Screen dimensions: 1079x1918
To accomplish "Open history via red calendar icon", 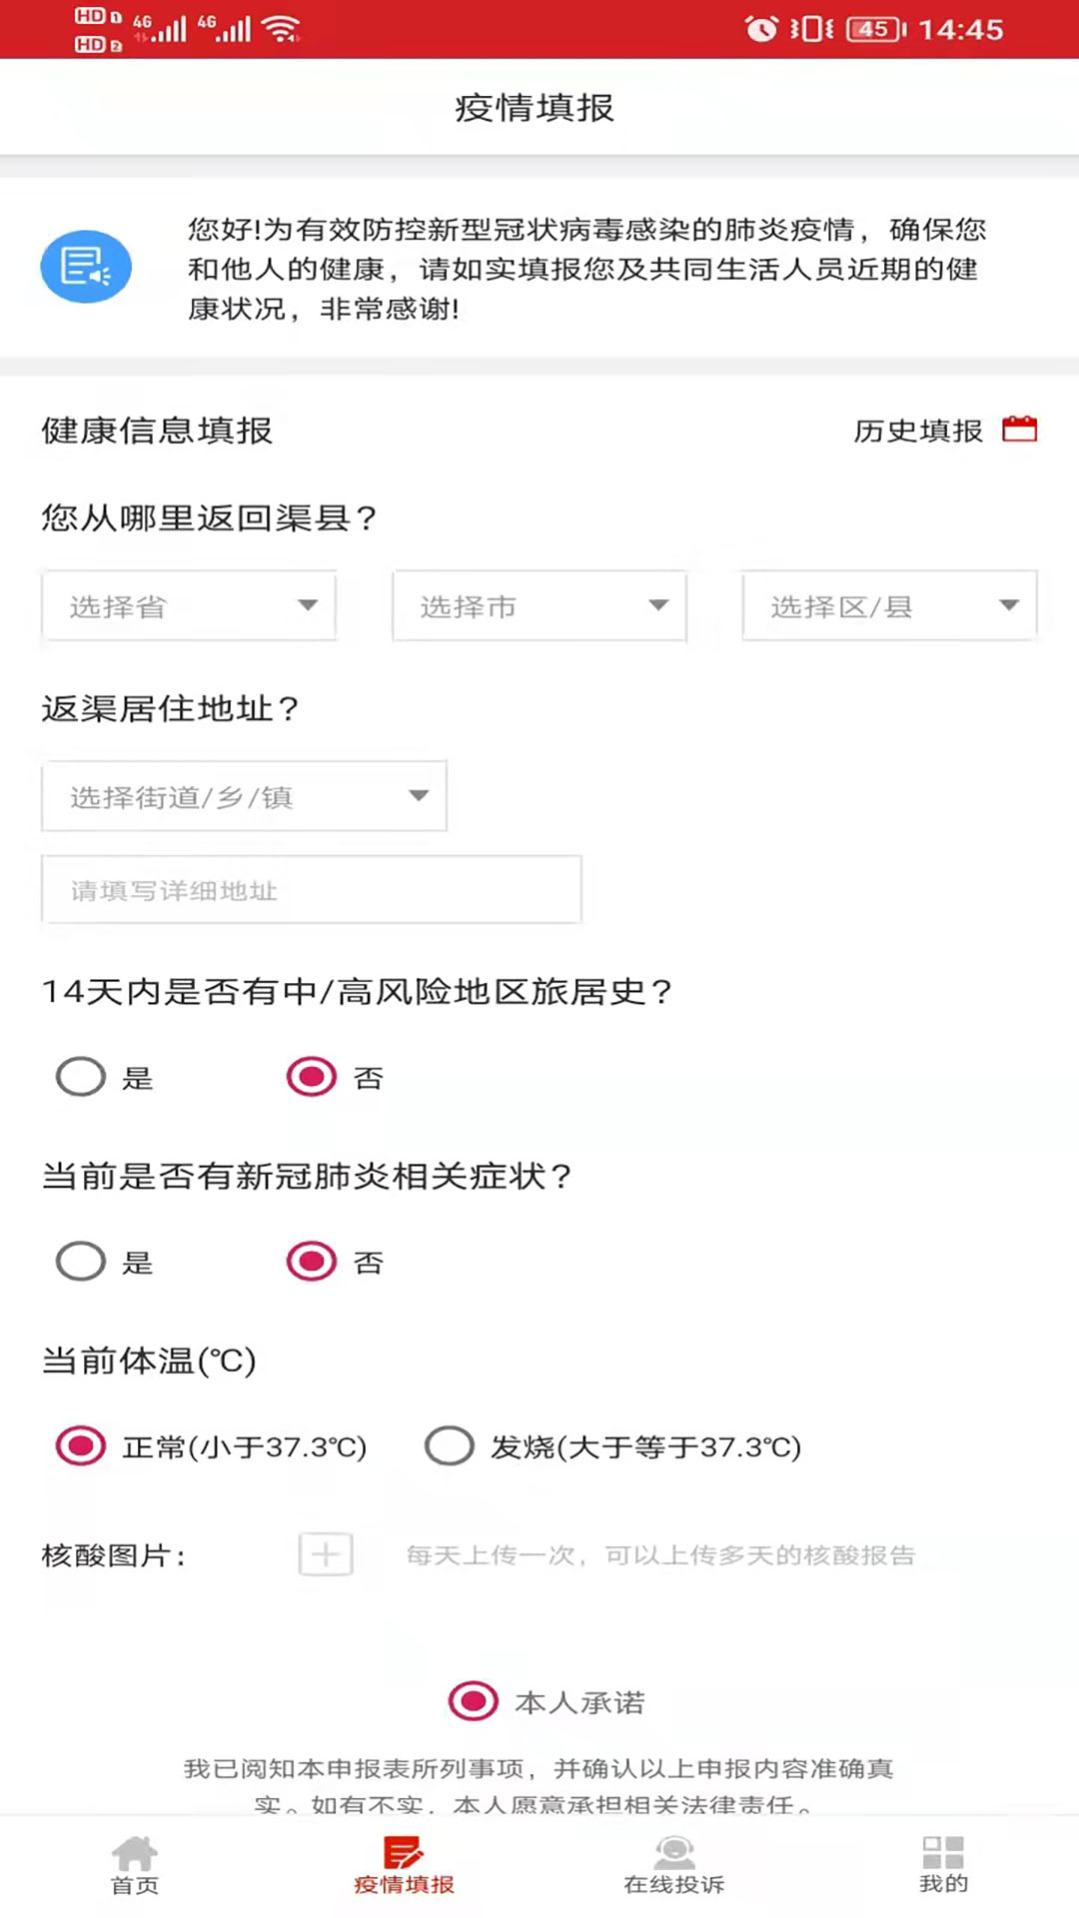I will pyautogui.click(x=1019, y=430).
